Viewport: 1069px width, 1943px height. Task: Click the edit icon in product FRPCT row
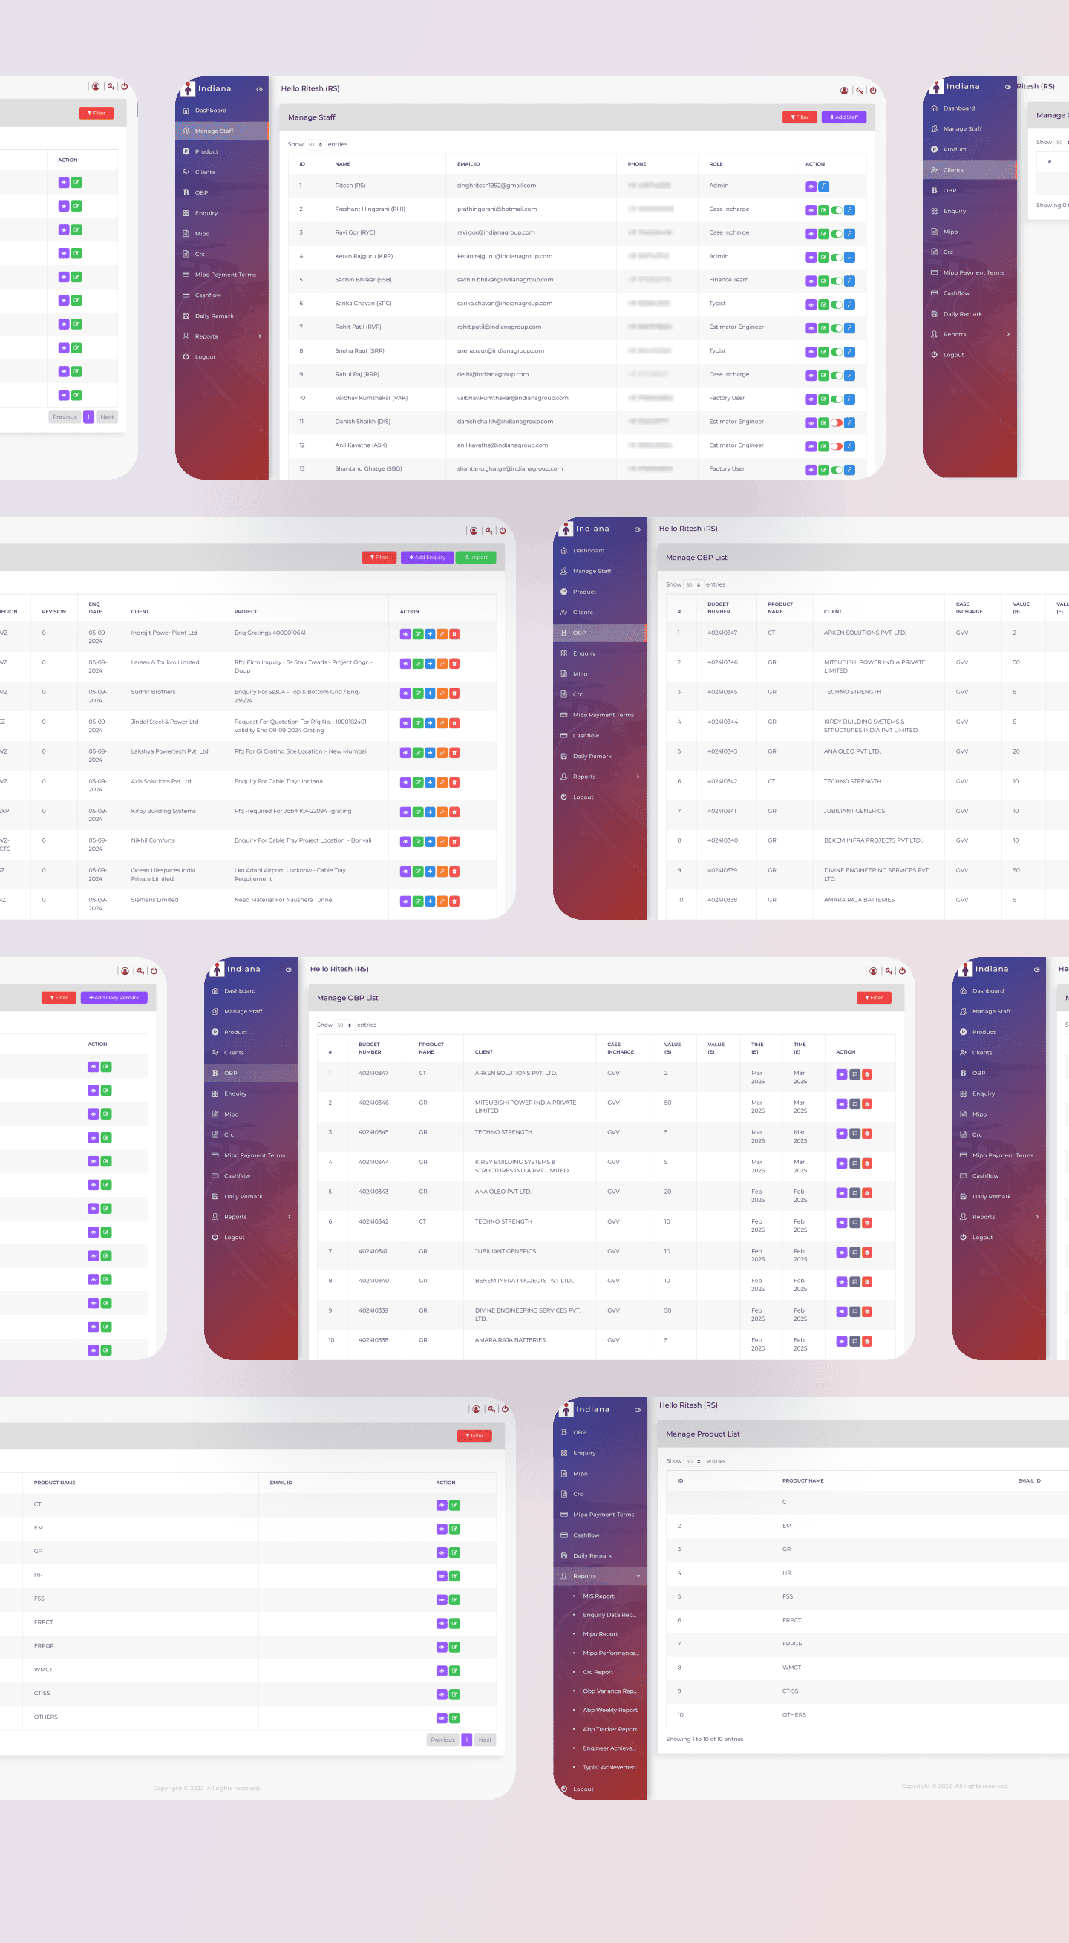(454, 1623)
